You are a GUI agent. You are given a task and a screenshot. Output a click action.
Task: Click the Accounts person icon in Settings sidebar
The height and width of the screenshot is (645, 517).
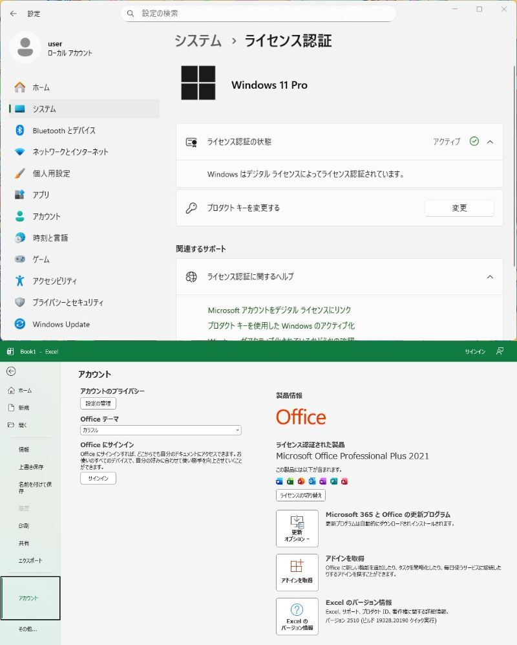pyautogui.click(x=20, y=216)
